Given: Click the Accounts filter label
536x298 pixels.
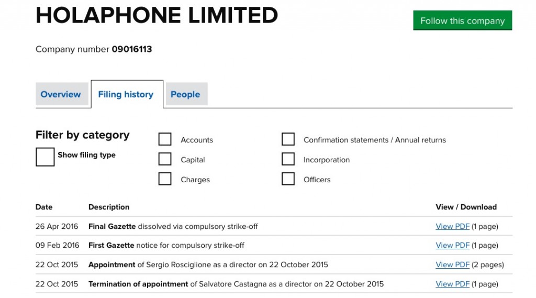Looking at the screenshot, I should pos(197,140).
